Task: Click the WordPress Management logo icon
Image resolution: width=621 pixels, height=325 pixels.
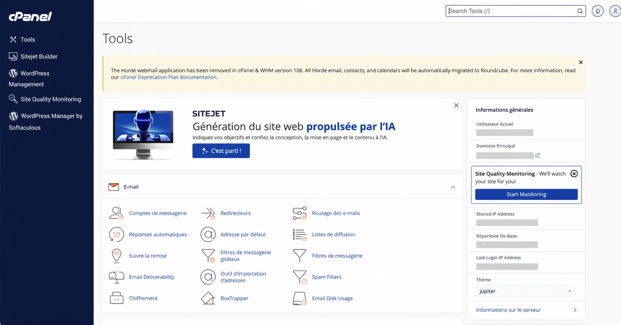Action: (x=13, y=73)
